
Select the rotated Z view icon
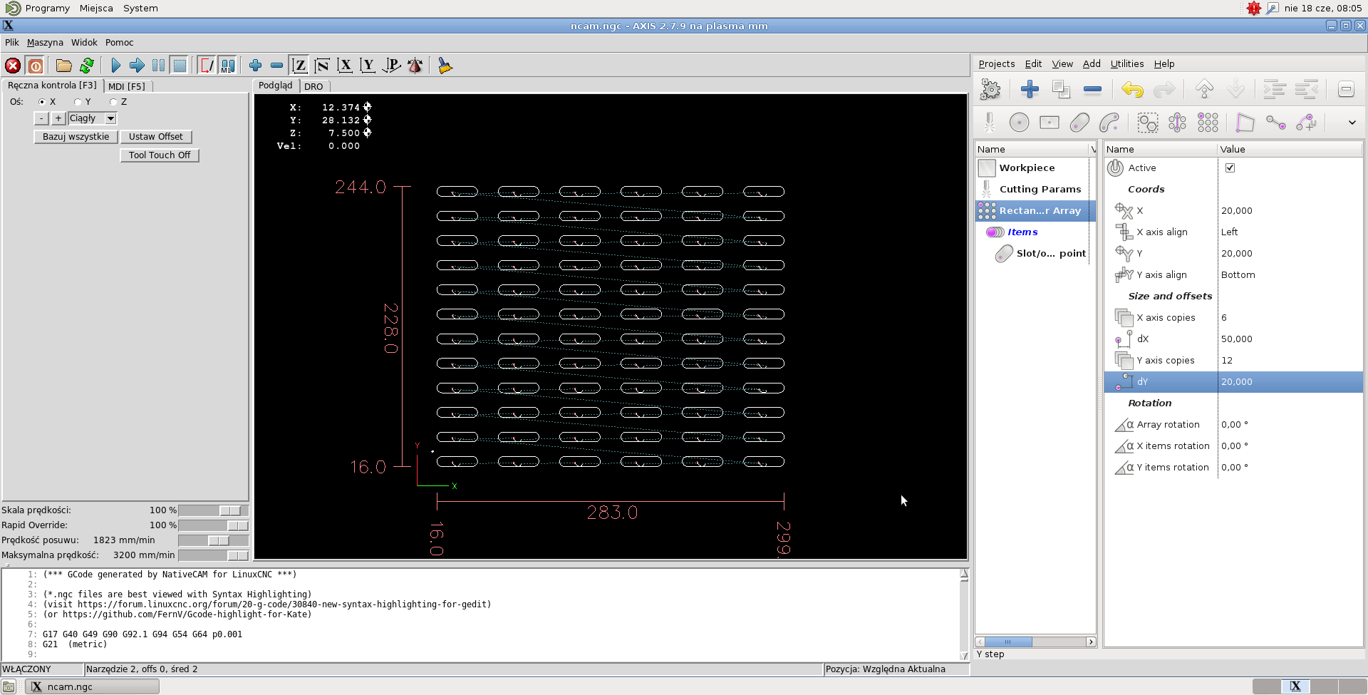click(x=322, y=66)
